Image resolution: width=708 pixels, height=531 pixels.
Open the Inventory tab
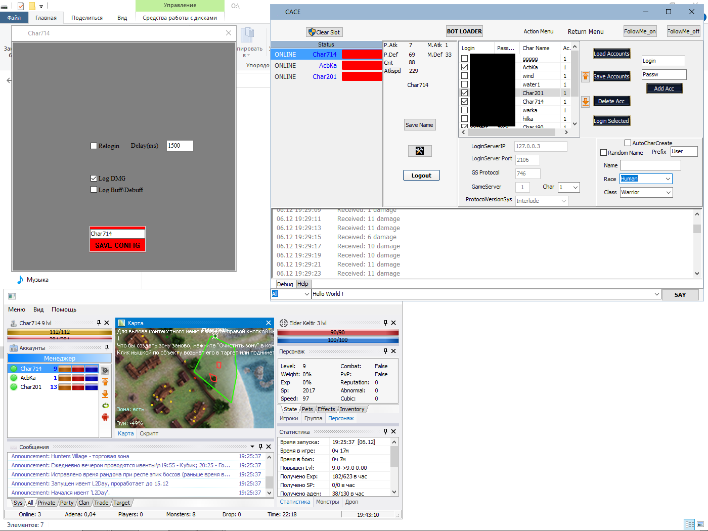352,409
